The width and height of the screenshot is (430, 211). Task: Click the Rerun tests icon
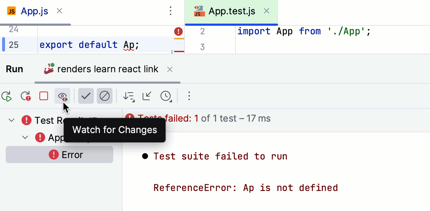pyautogui.click(x=7, y=96)
